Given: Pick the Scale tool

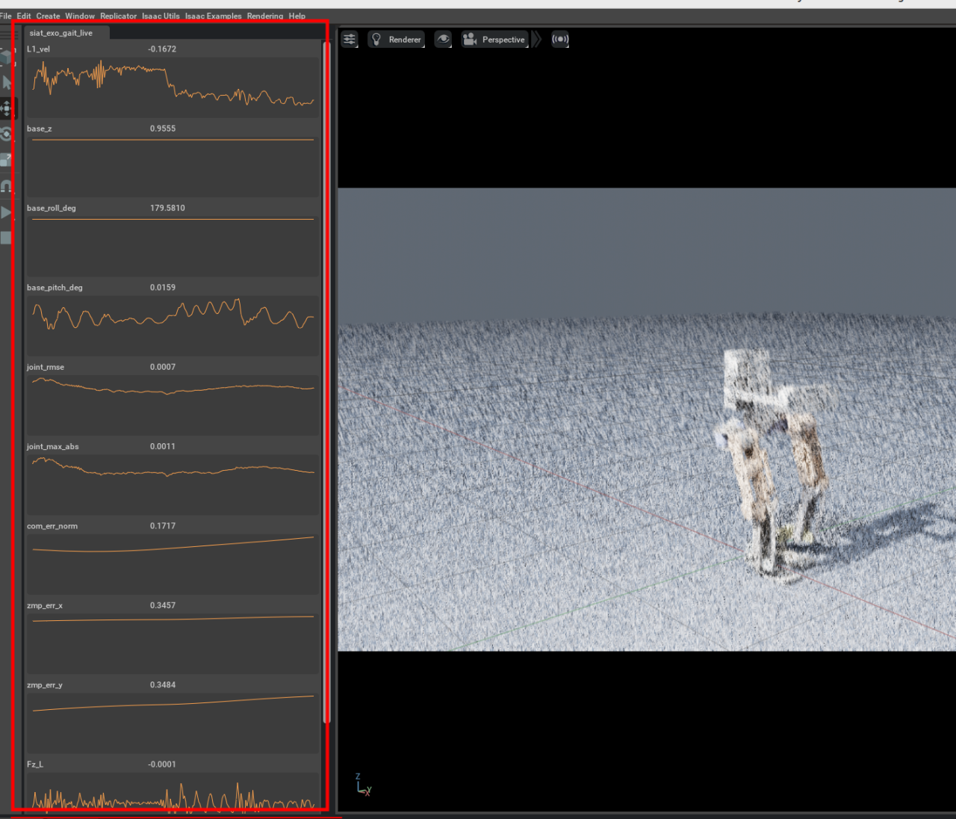Looking at the screenshot, I should (x=6, y=160).
